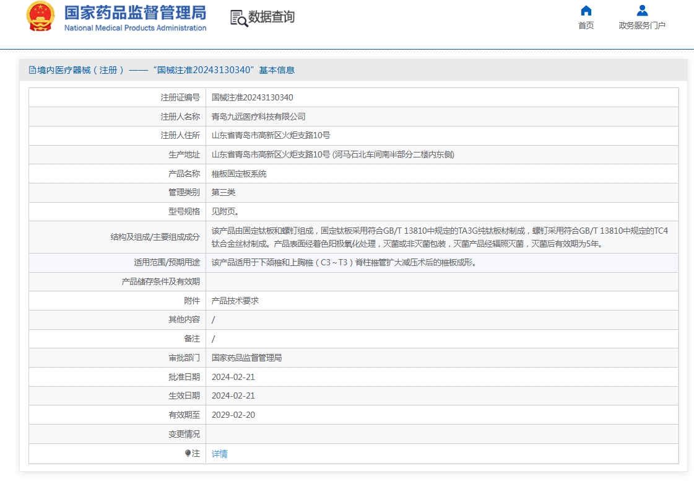Screen dimensions: 694x486
Task: Click the 国家药品监督管理局 header title
Action: [136, 12]
